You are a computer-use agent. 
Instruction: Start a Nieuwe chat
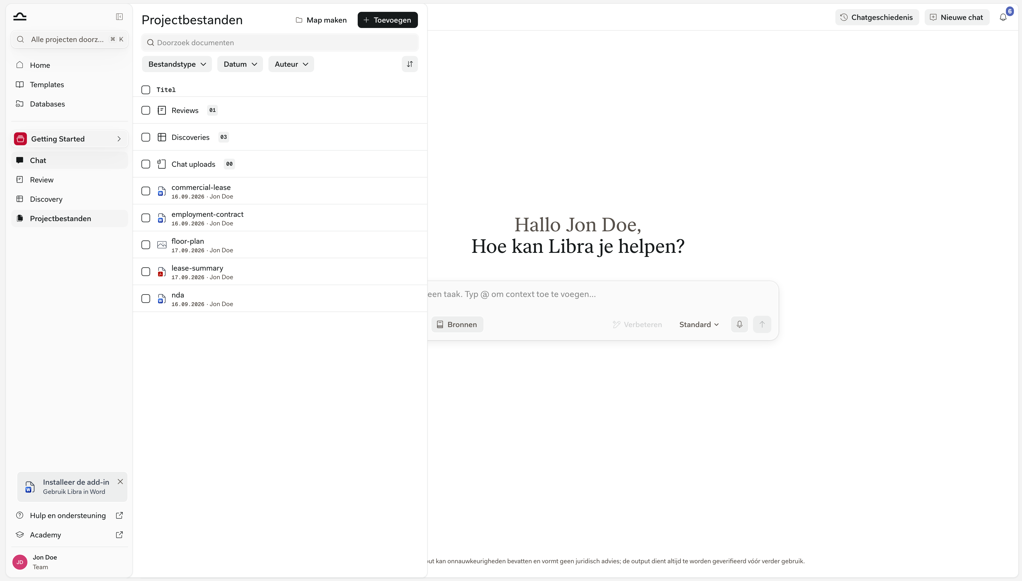click(957, 17)
